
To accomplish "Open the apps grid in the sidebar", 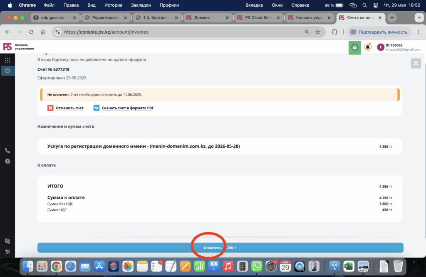I will tap(7, 60).
